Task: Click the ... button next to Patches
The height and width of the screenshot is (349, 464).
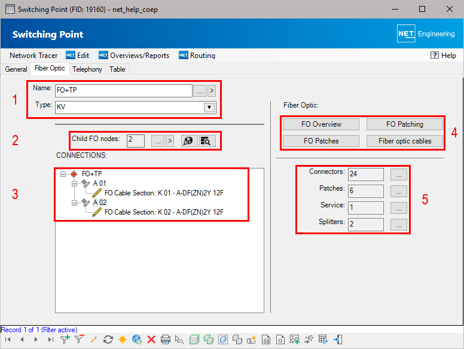Action: (x=399, y=191)
